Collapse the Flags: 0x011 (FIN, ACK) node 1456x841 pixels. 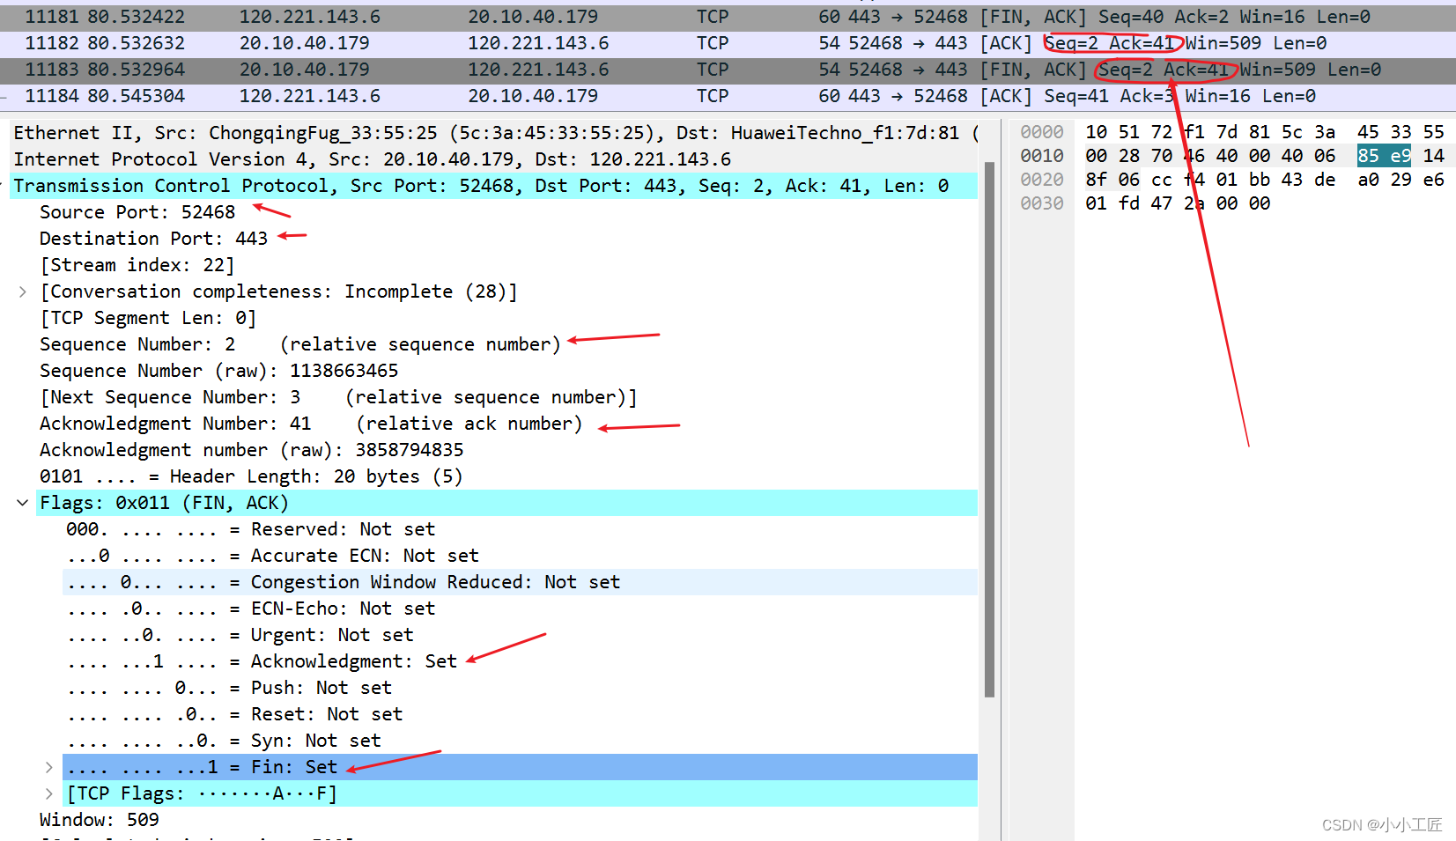pyautogui.click(x=23, y=503)
